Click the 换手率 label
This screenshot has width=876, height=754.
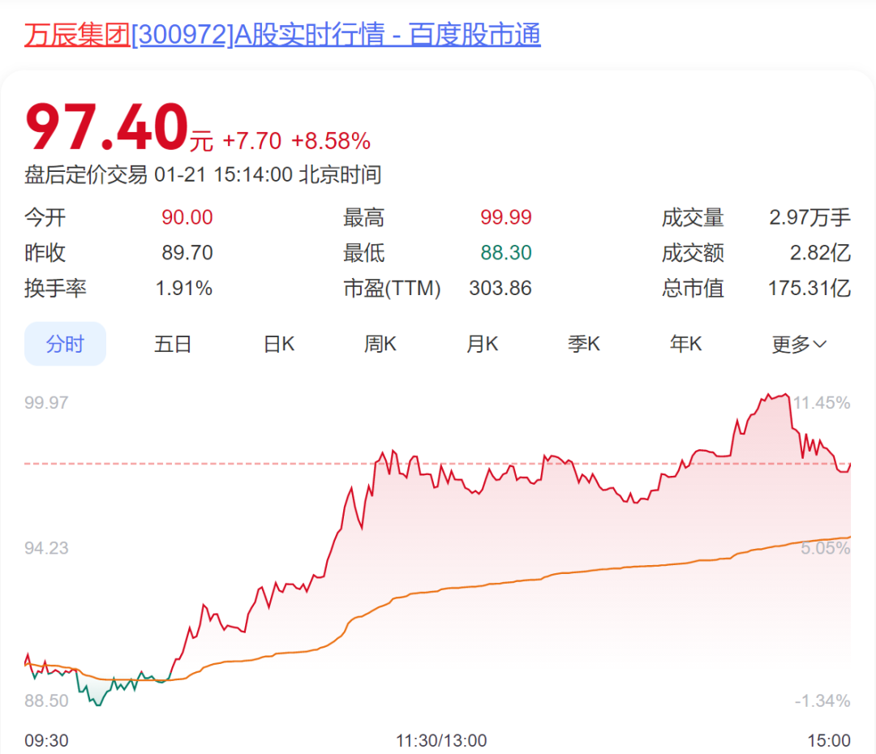click(55, 288)
